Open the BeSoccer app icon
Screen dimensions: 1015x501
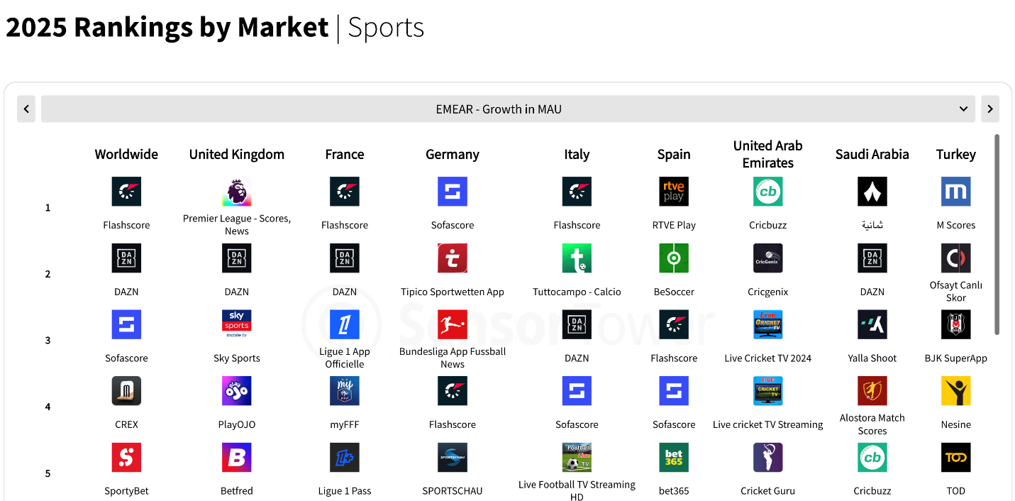coord(674,259)
